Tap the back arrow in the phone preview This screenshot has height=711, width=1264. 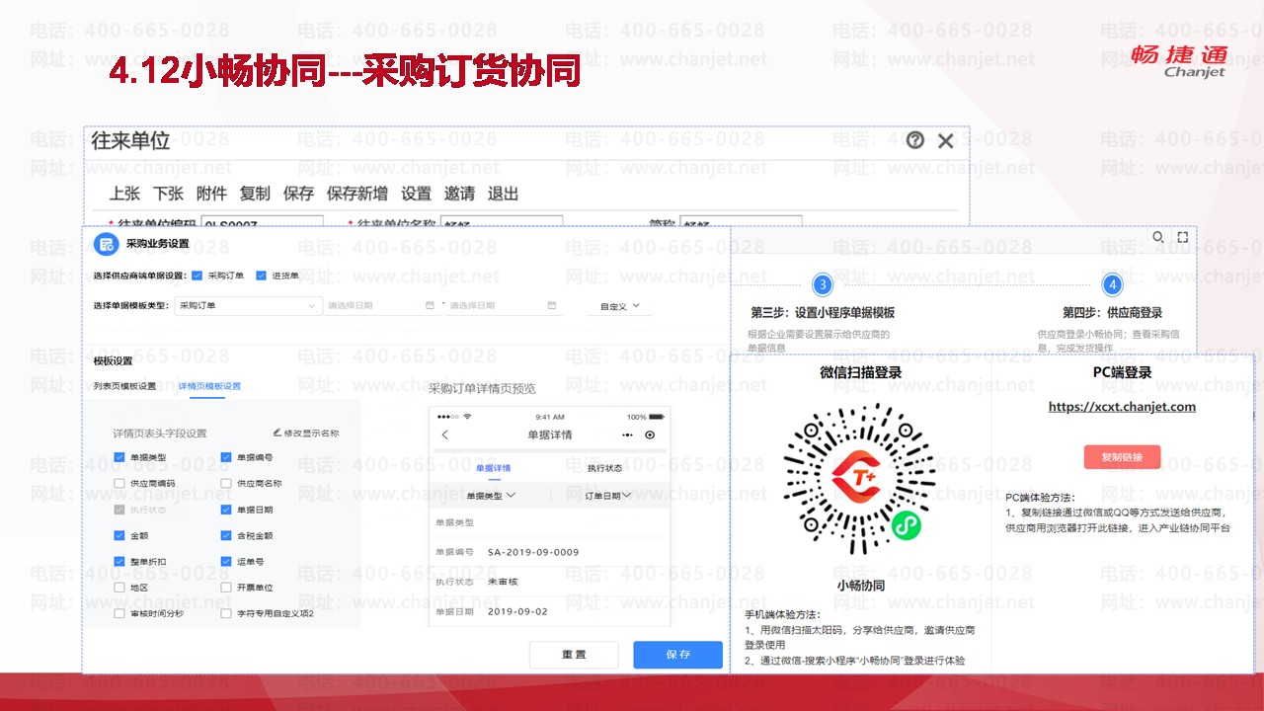point(444,434)
